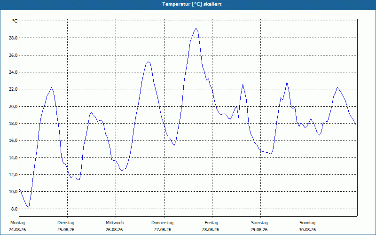376x235 pixels.
Task: Click the Montag day label
Action: pos(17,223)
